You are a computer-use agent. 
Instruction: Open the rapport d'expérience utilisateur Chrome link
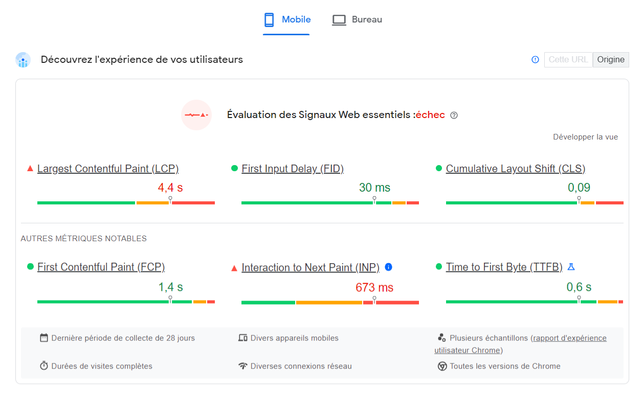coord(569,338)
